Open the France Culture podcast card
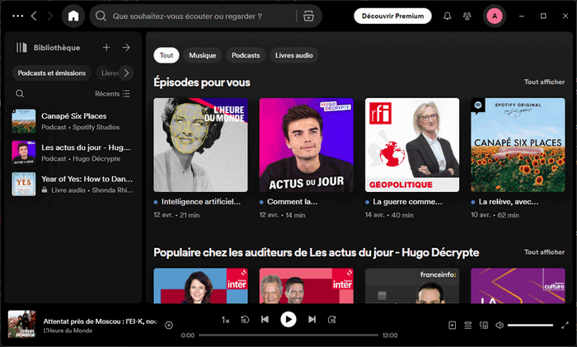 pos(518,286)
